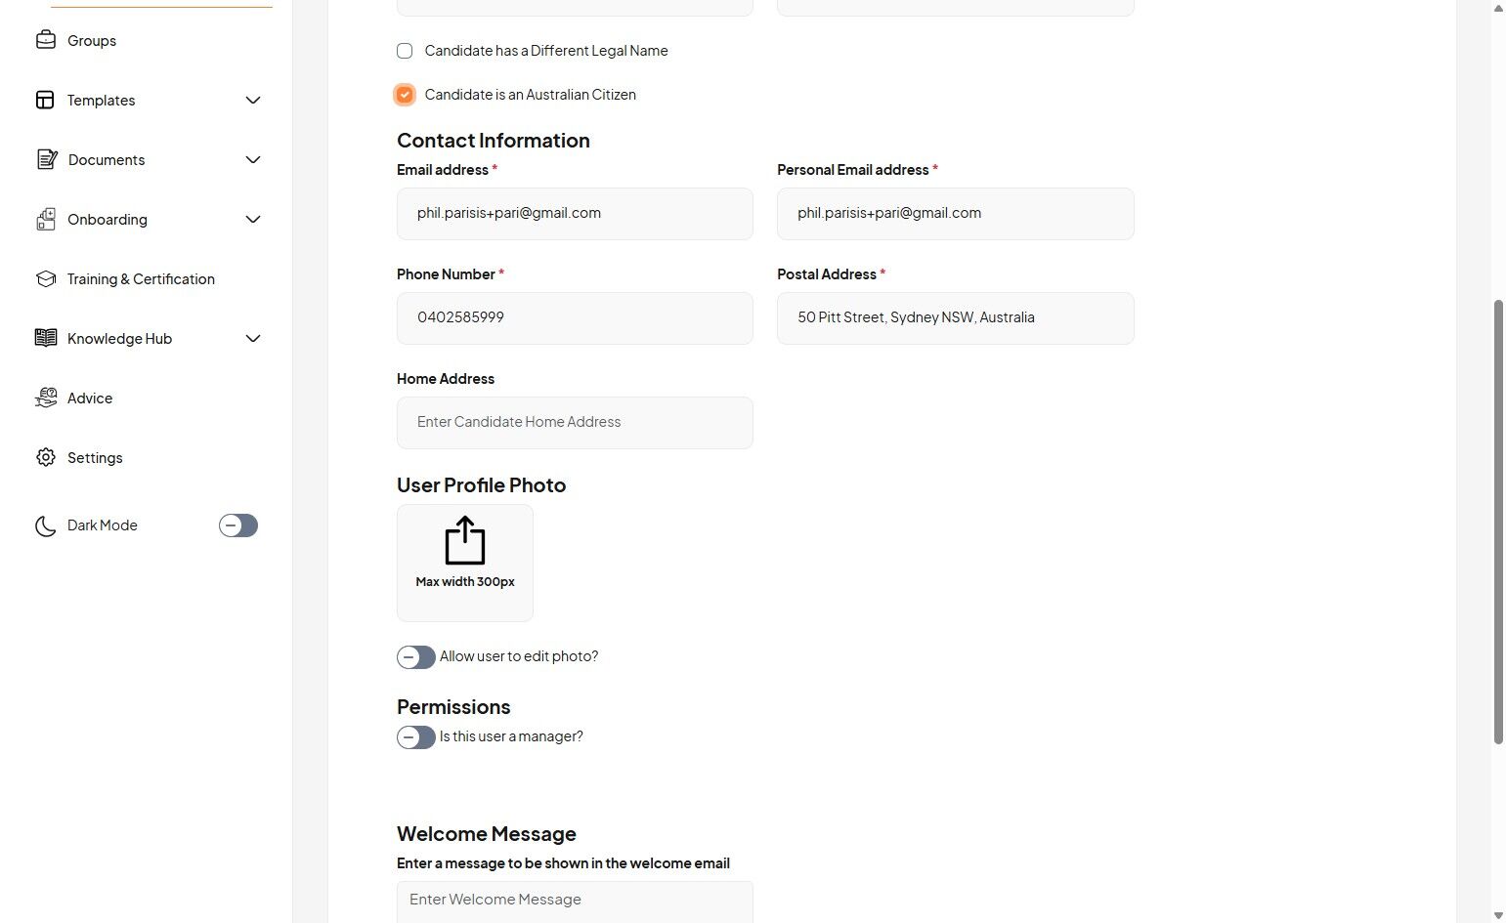Click the Onboarding icon in sidebar
The width and height of the screenshot is (1506, 923).
[46, 219]
